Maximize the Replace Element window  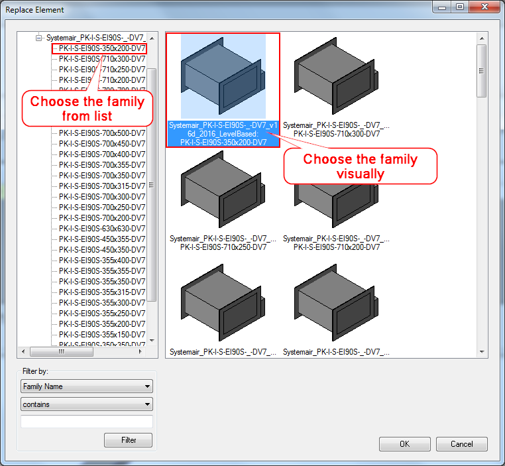coord(460,7)
